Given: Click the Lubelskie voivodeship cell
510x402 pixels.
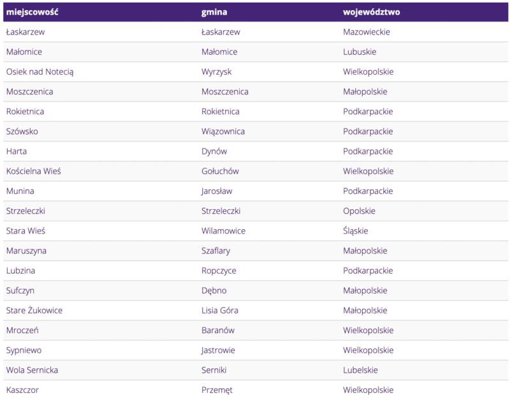Looking at the screenshot, I should click(360, 370).
